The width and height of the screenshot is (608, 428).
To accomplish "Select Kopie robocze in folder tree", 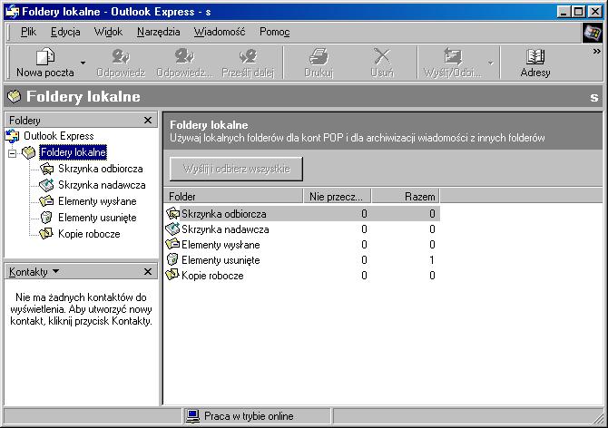I will click(x=89, y=234).
